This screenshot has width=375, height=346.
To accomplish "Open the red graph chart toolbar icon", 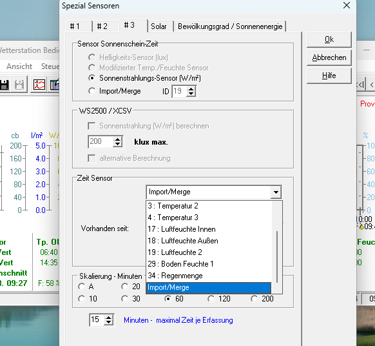I will [39, 85].
